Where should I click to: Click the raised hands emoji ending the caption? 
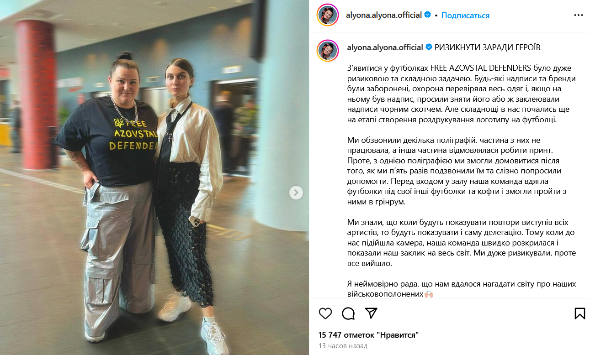click(429, 294)
